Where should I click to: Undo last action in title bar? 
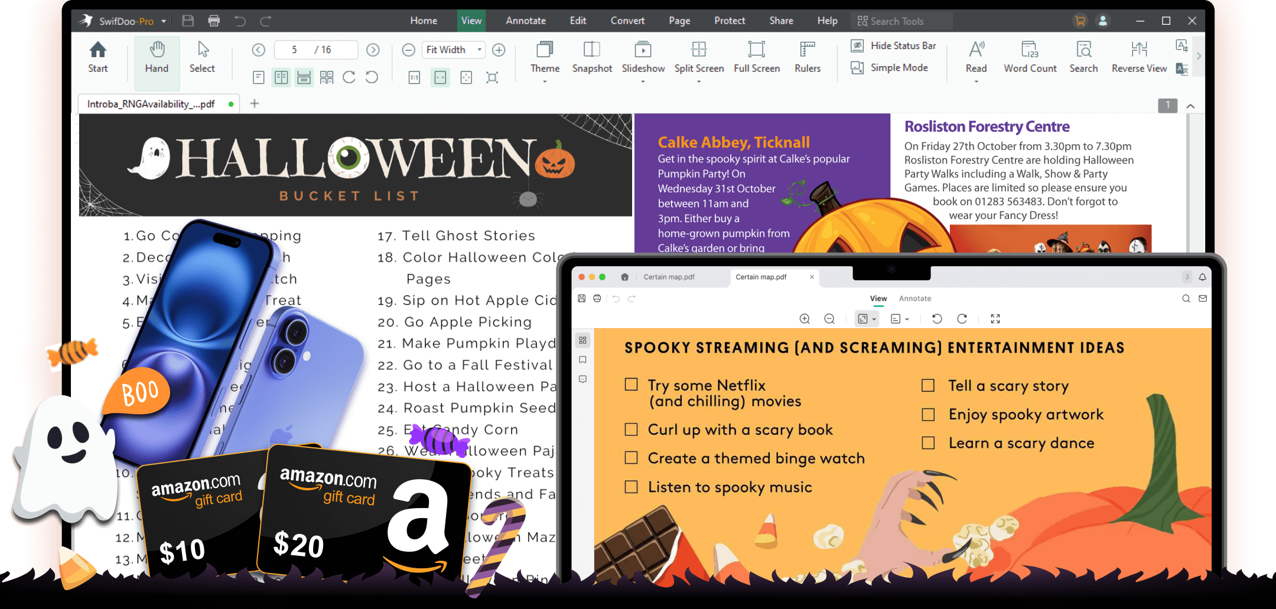[x=240, y=21]
